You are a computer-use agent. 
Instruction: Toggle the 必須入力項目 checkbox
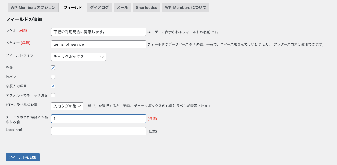pyautogui.click(x=53, y=86)
